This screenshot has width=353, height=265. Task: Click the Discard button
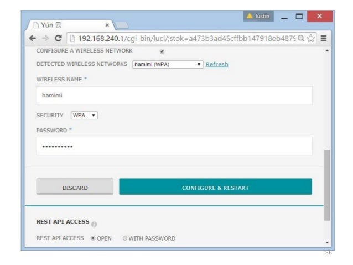75,186
